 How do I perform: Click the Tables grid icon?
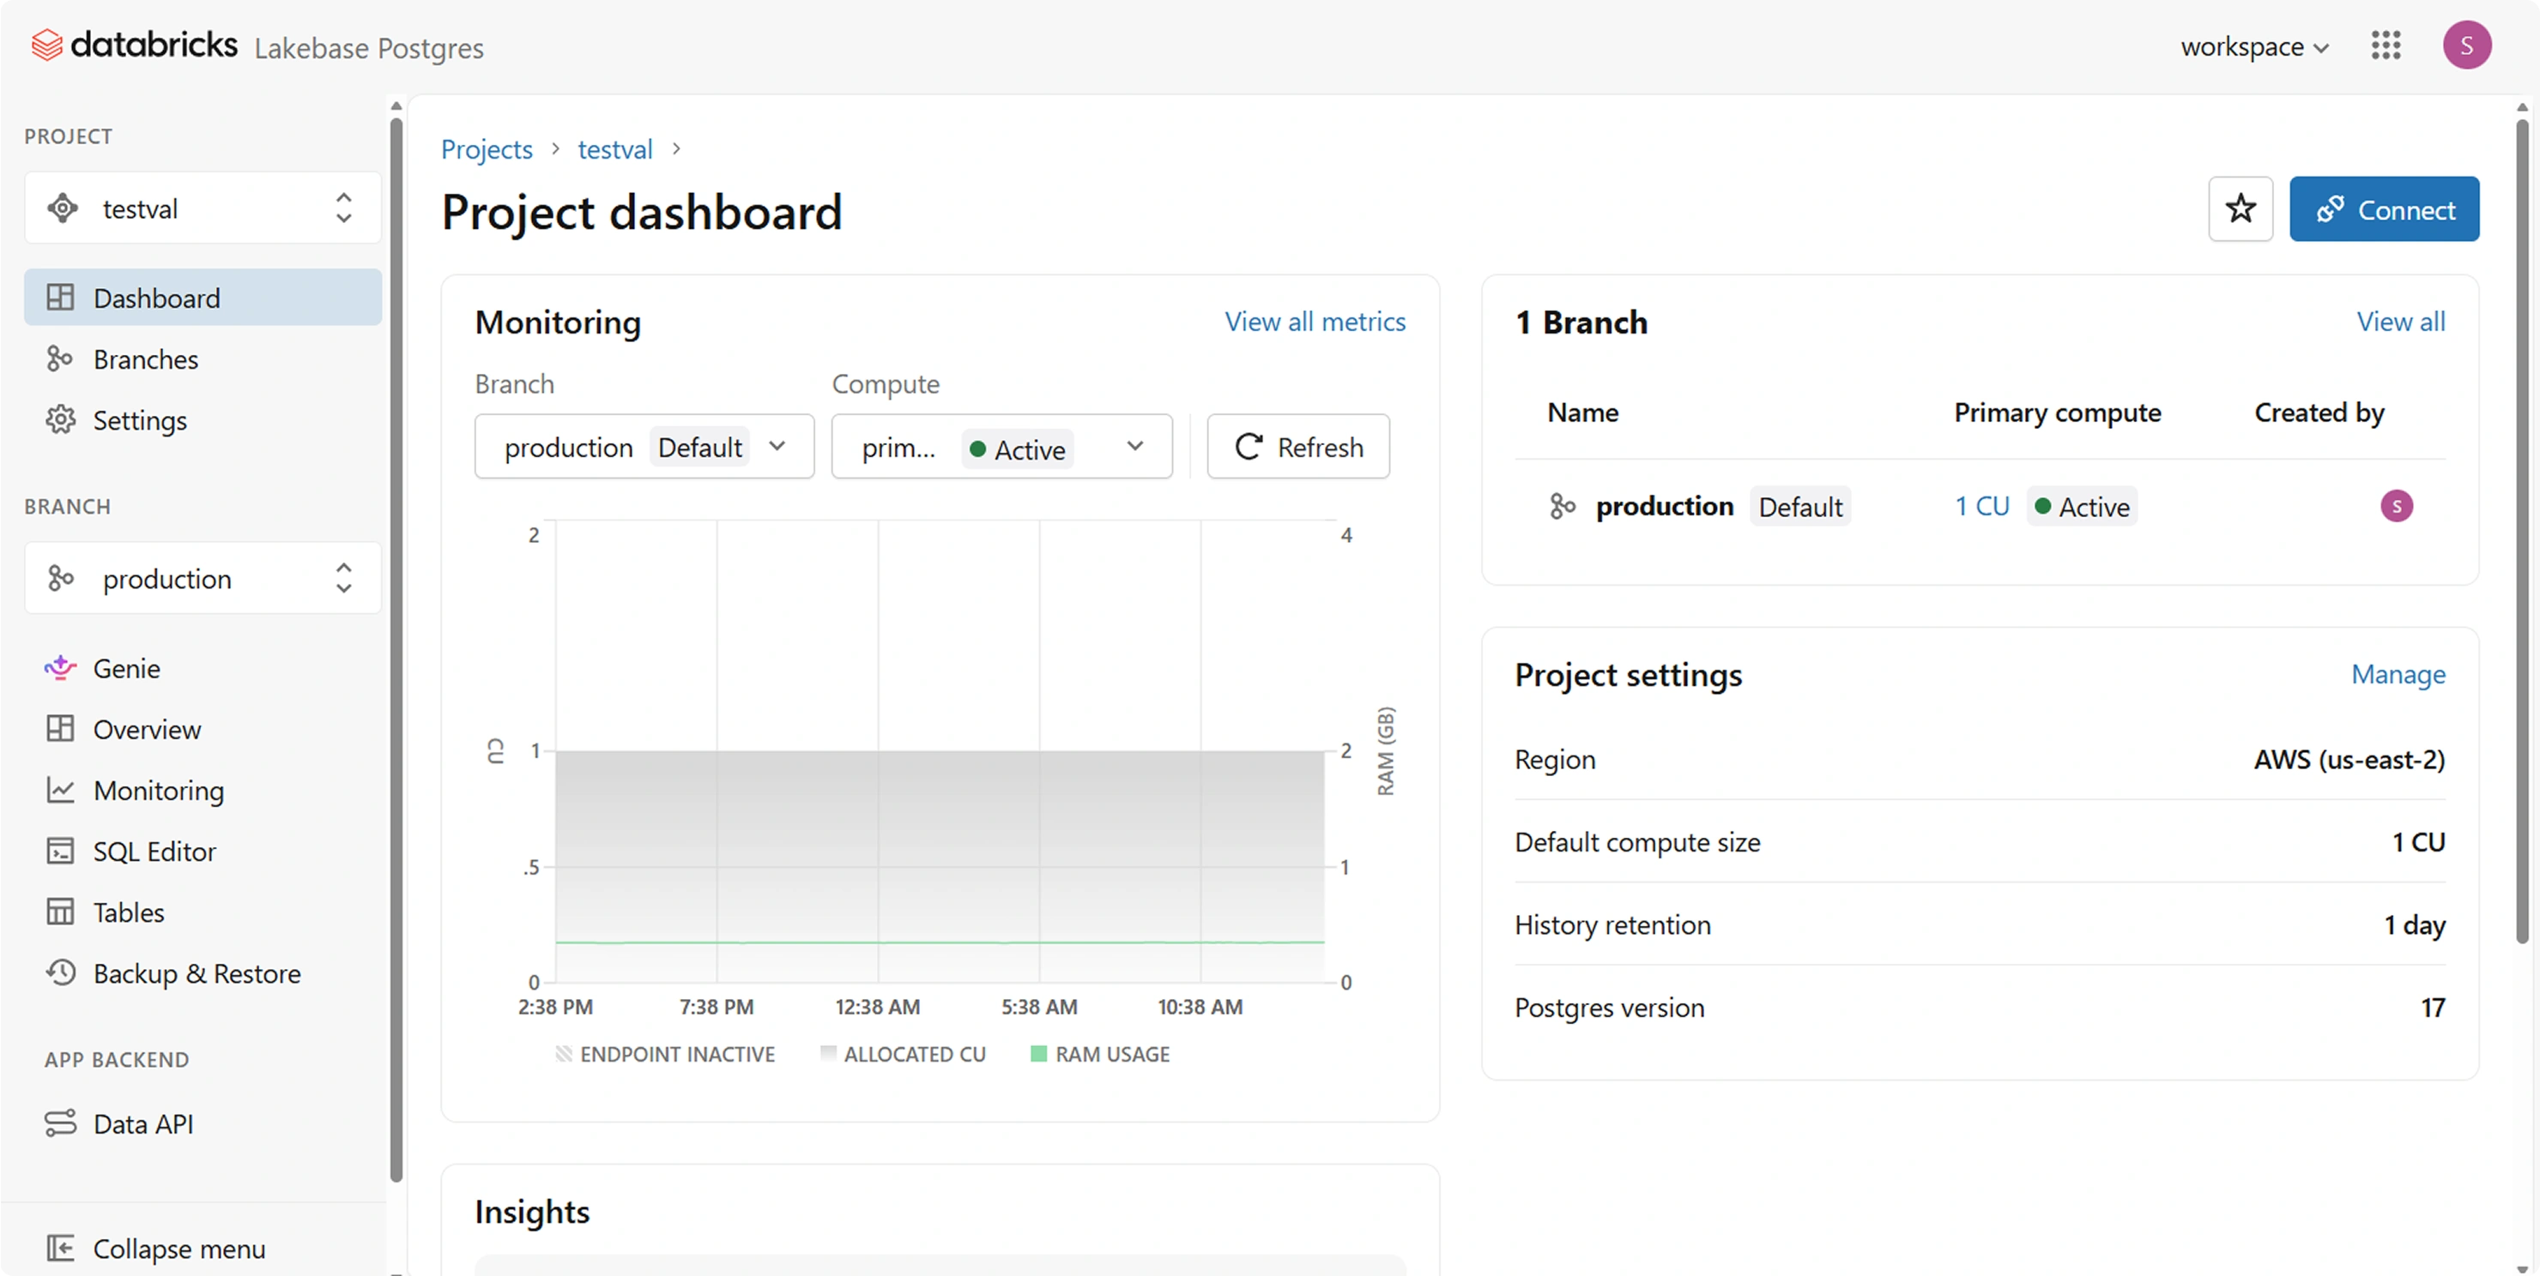60,912
